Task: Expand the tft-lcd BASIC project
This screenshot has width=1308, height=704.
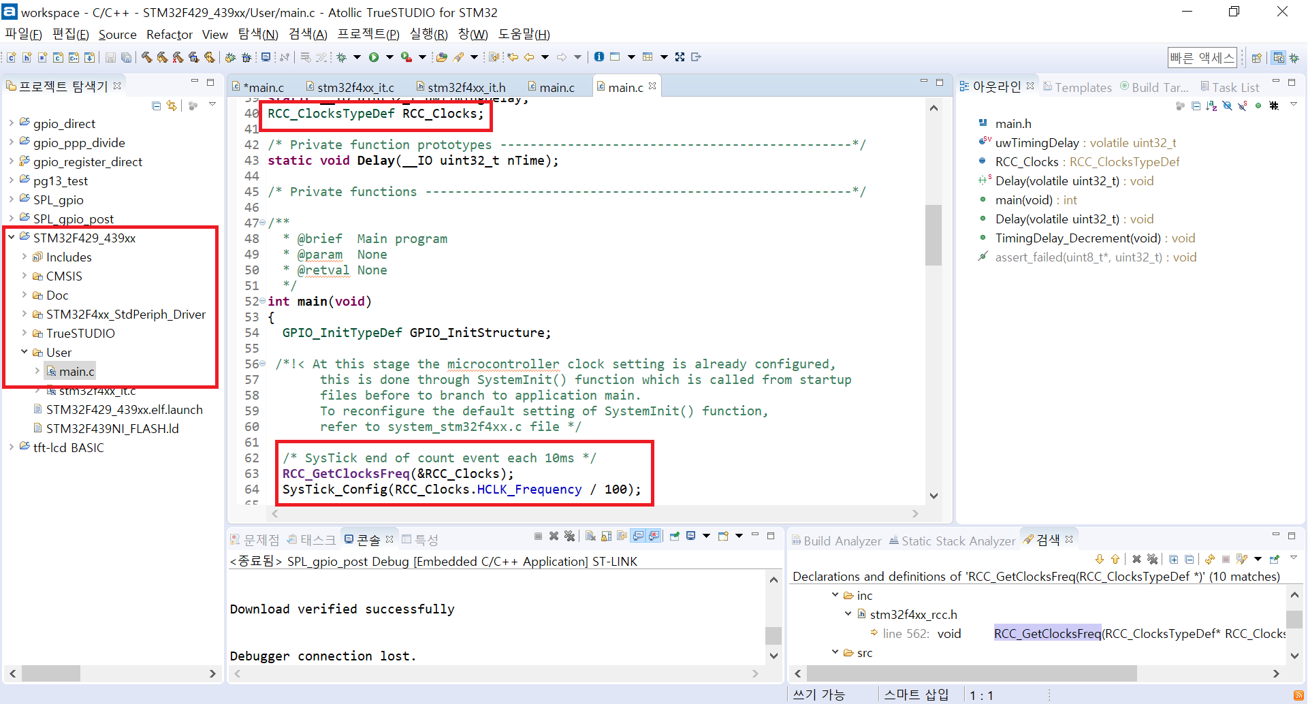Action: [x=12, y=447]
